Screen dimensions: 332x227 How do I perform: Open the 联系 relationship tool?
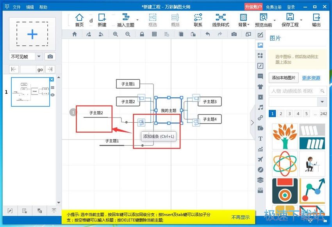click(198, 20)
